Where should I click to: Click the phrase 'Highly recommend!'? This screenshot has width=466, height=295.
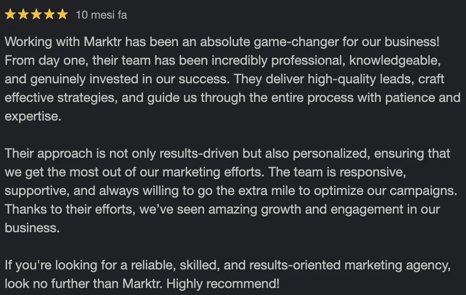tap(223, 284)
